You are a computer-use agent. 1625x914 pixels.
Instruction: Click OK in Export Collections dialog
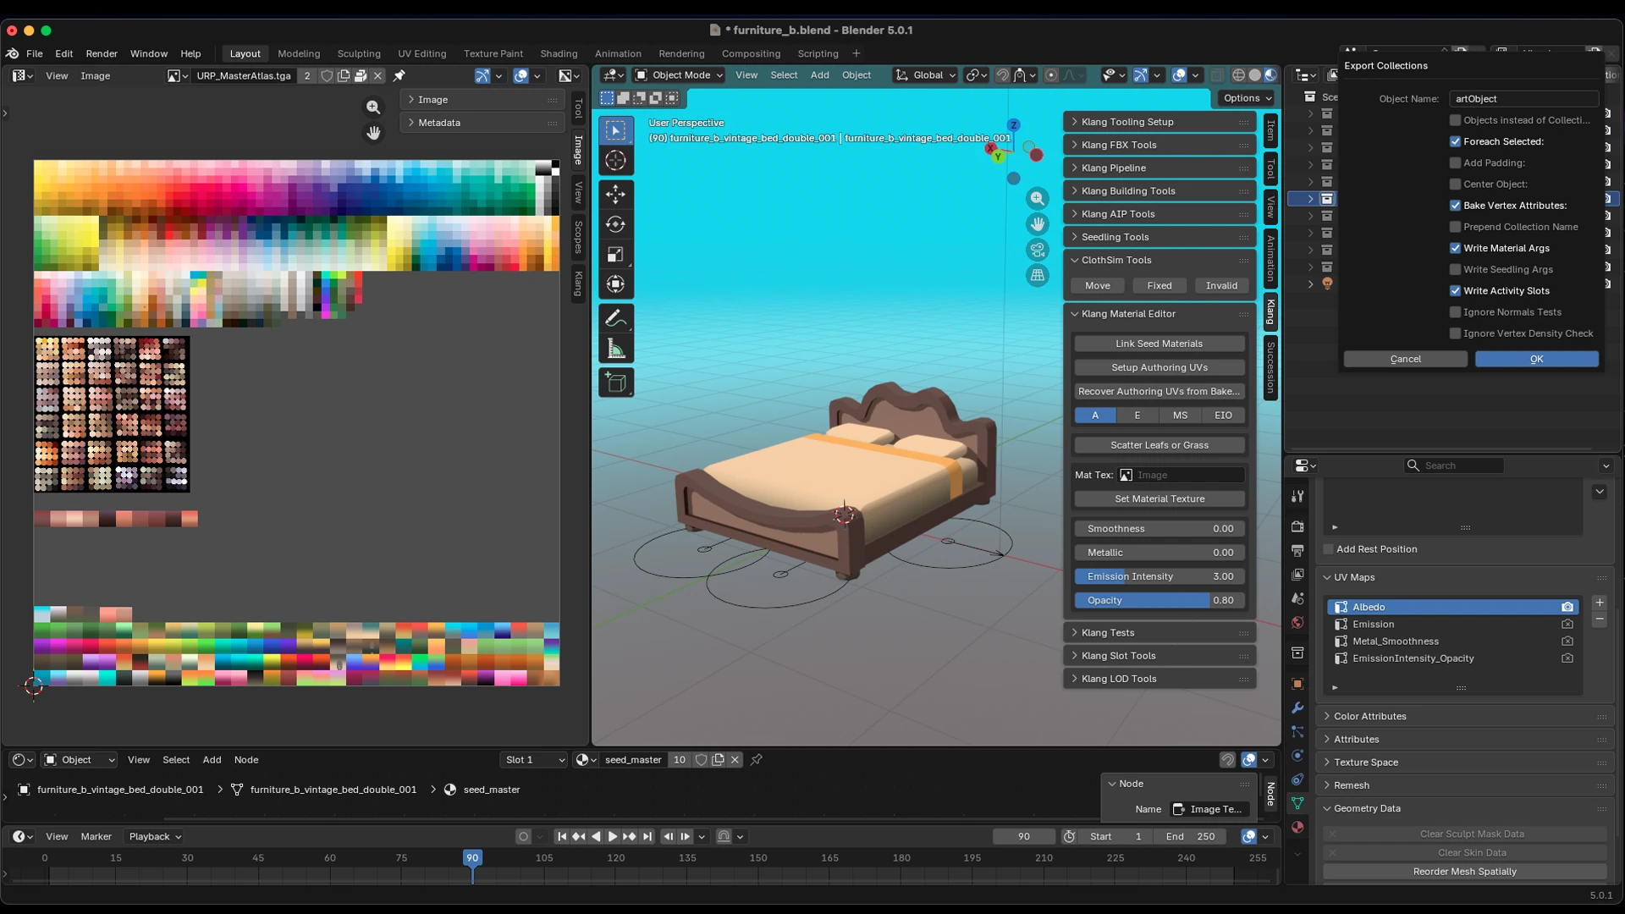point(1536,359)
